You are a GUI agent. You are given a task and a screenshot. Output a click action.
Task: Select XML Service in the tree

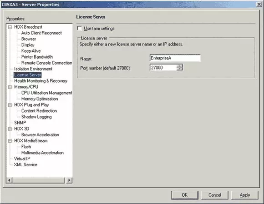(x=25, y=164)
